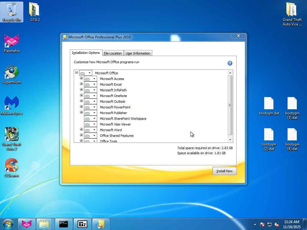Click the feature list scroll-down arrow

click(230, 140)
